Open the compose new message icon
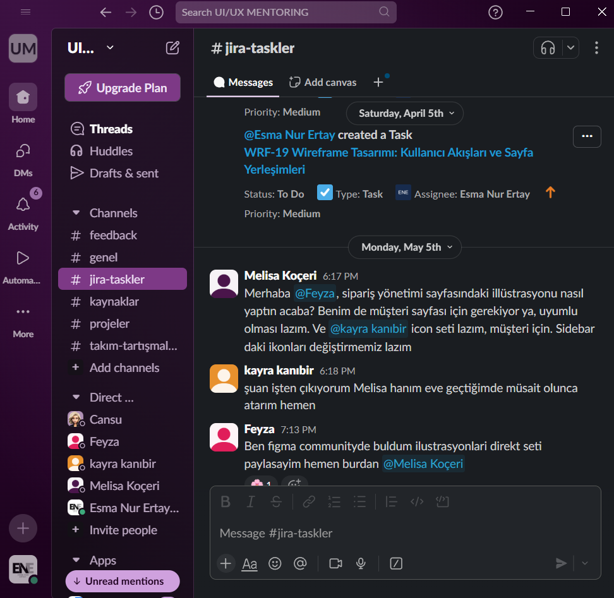The width and height of the screenshot is (614, 598). point(172,47)
